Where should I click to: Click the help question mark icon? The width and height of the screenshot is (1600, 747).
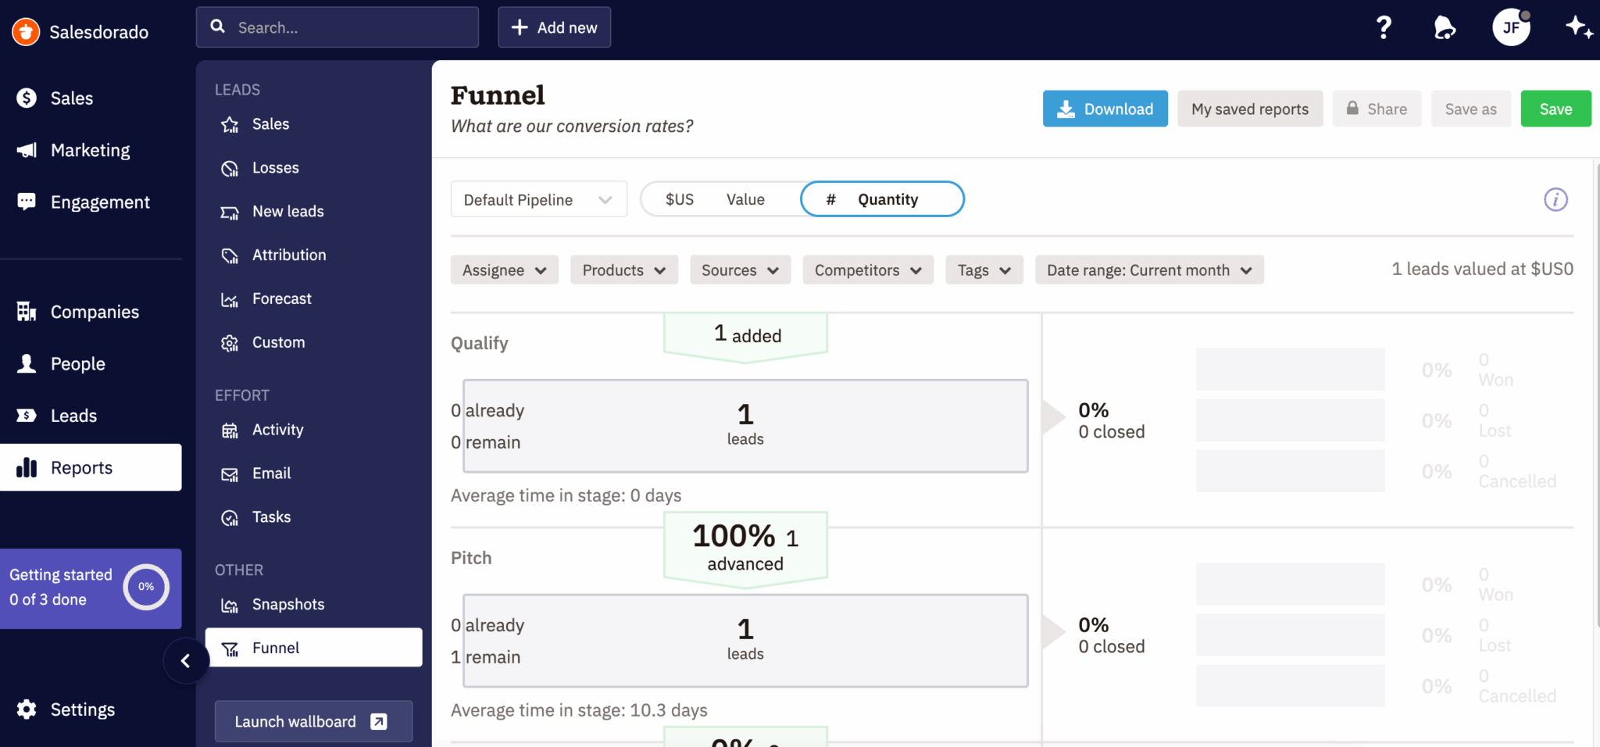[x=1384, y=28]
